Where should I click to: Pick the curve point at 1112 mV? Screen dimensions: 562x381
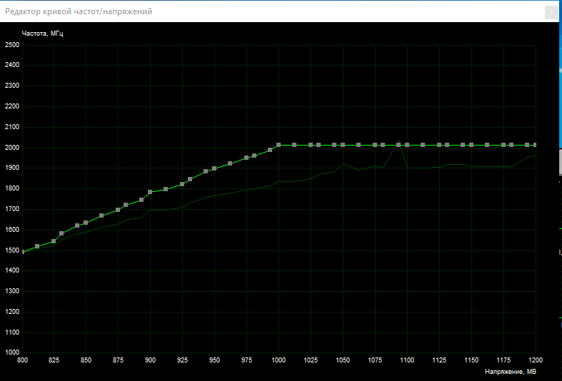coord(423,145)
